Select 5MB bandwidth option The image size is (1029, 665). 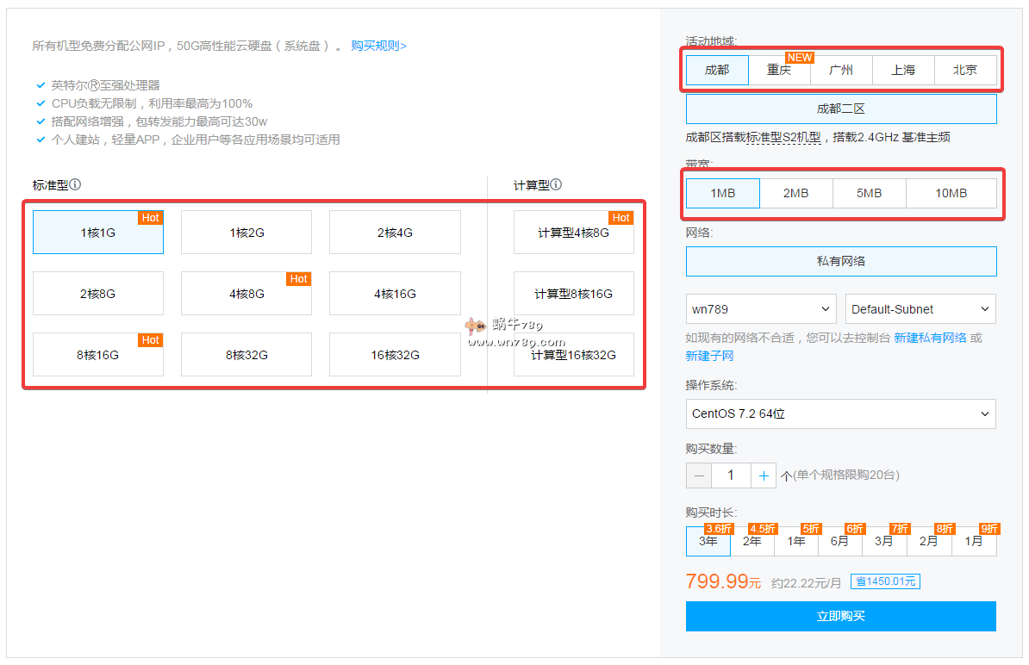tap(869, 194)
